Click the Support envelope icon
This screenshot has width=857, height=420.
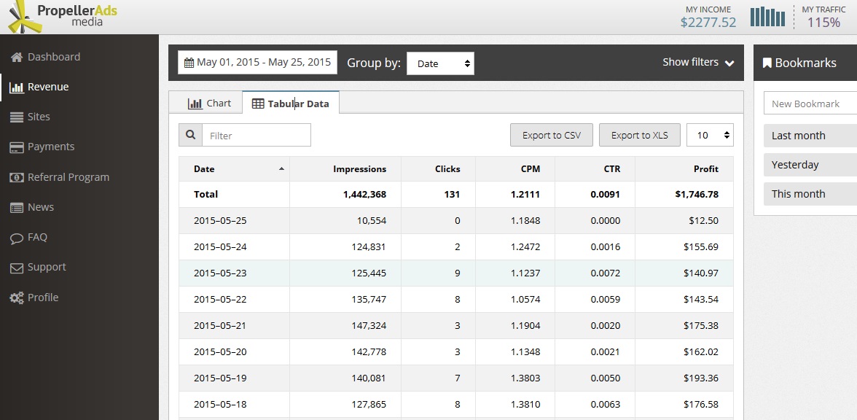(16, 268)
